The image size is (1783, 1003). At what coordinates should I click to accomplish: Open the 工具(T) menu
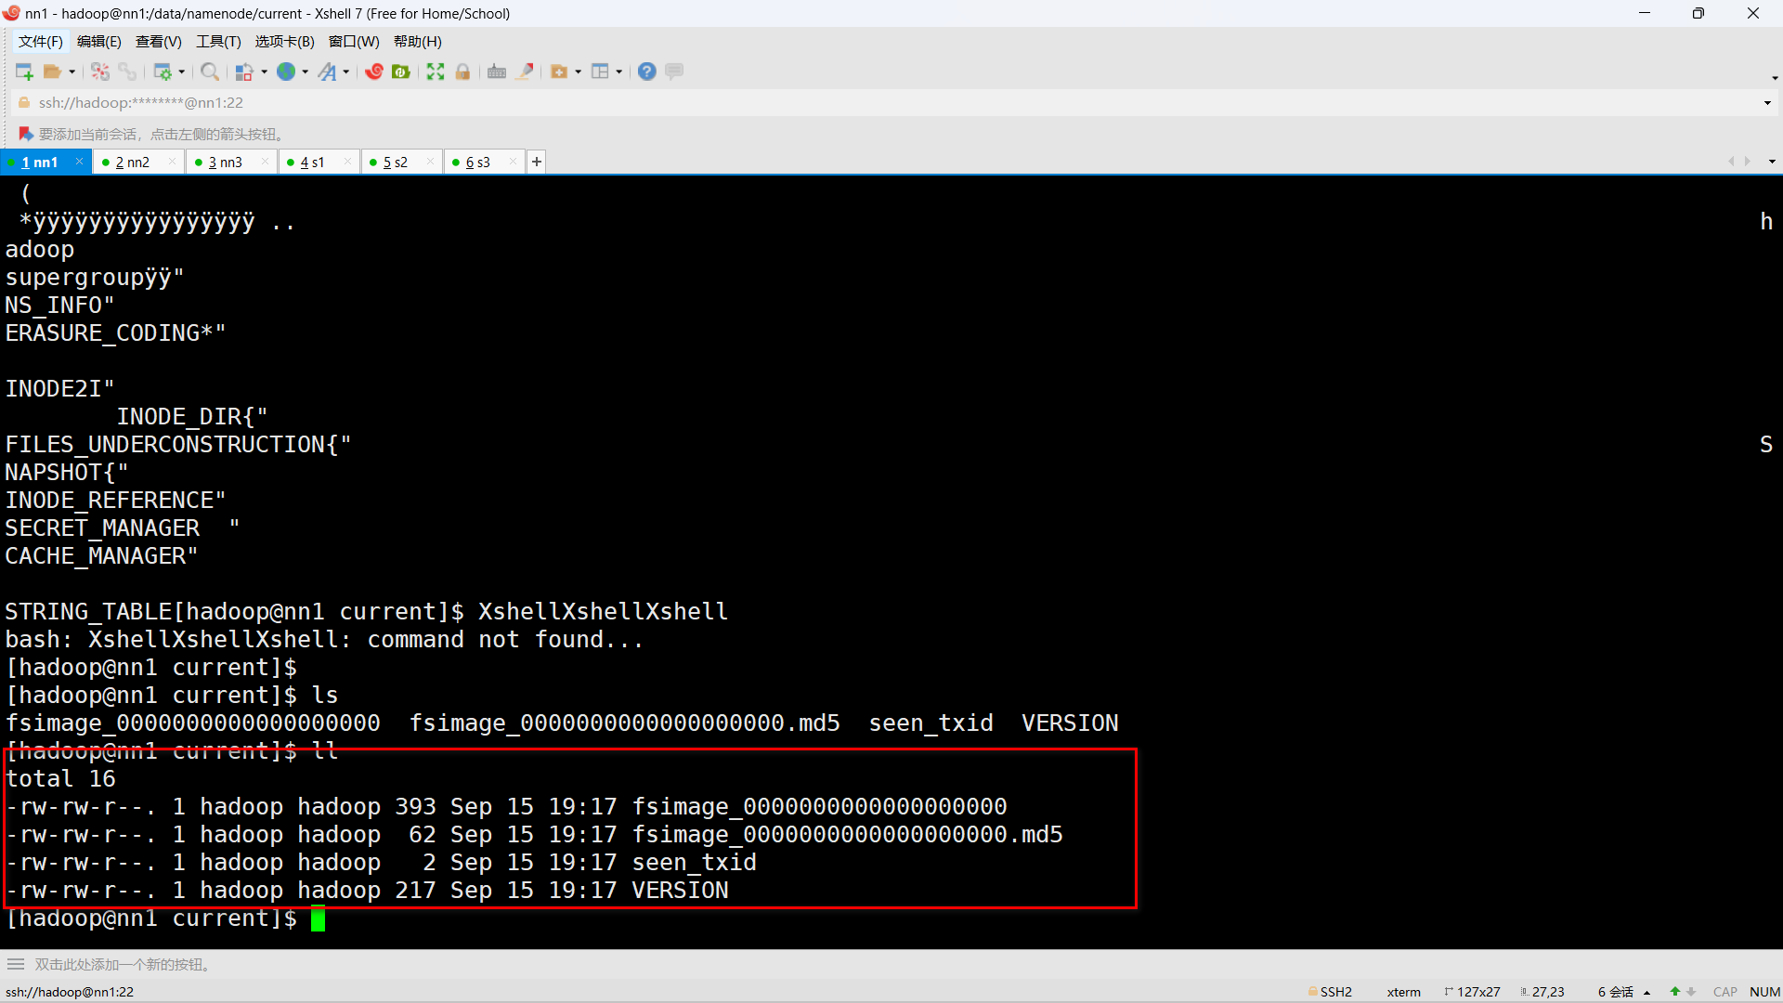coord(218,41)
